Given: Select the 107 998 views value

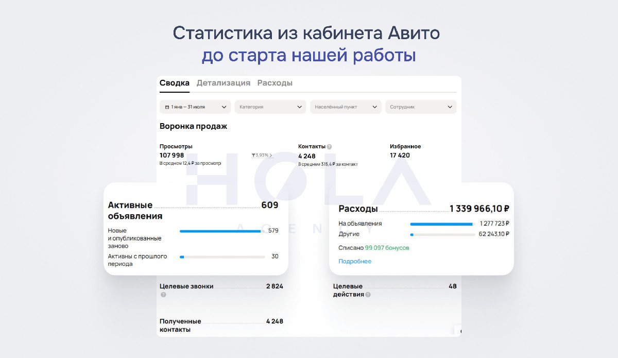Looking at the screenshot, I should click(x=171, y=156).
